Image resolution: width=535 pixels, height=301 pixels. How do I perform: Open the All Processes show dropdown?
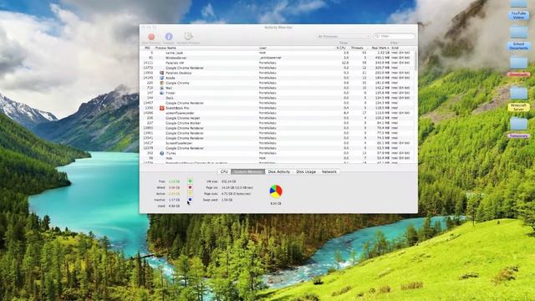pos(344,36)
